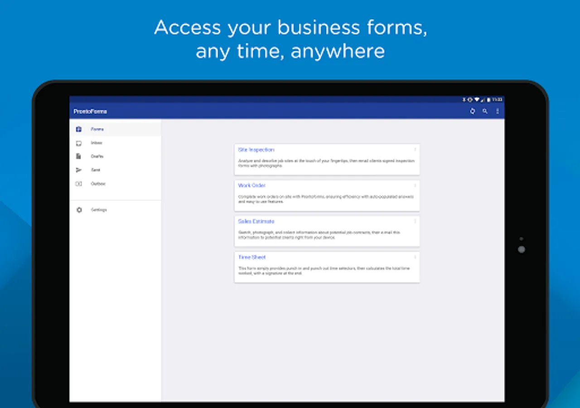Show Sent items in the sidebar
Screen dimensions: 580x408
tap(95, 170)
